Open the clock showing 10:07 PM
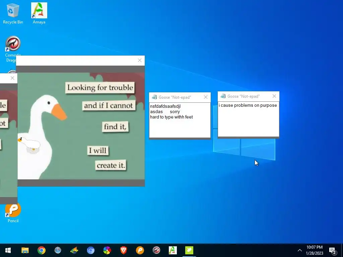This screenshot has width=343, height=257. pos(314,250)
